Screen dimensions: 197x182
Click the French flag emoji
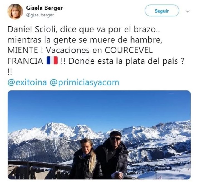click(x=52, y=60)
